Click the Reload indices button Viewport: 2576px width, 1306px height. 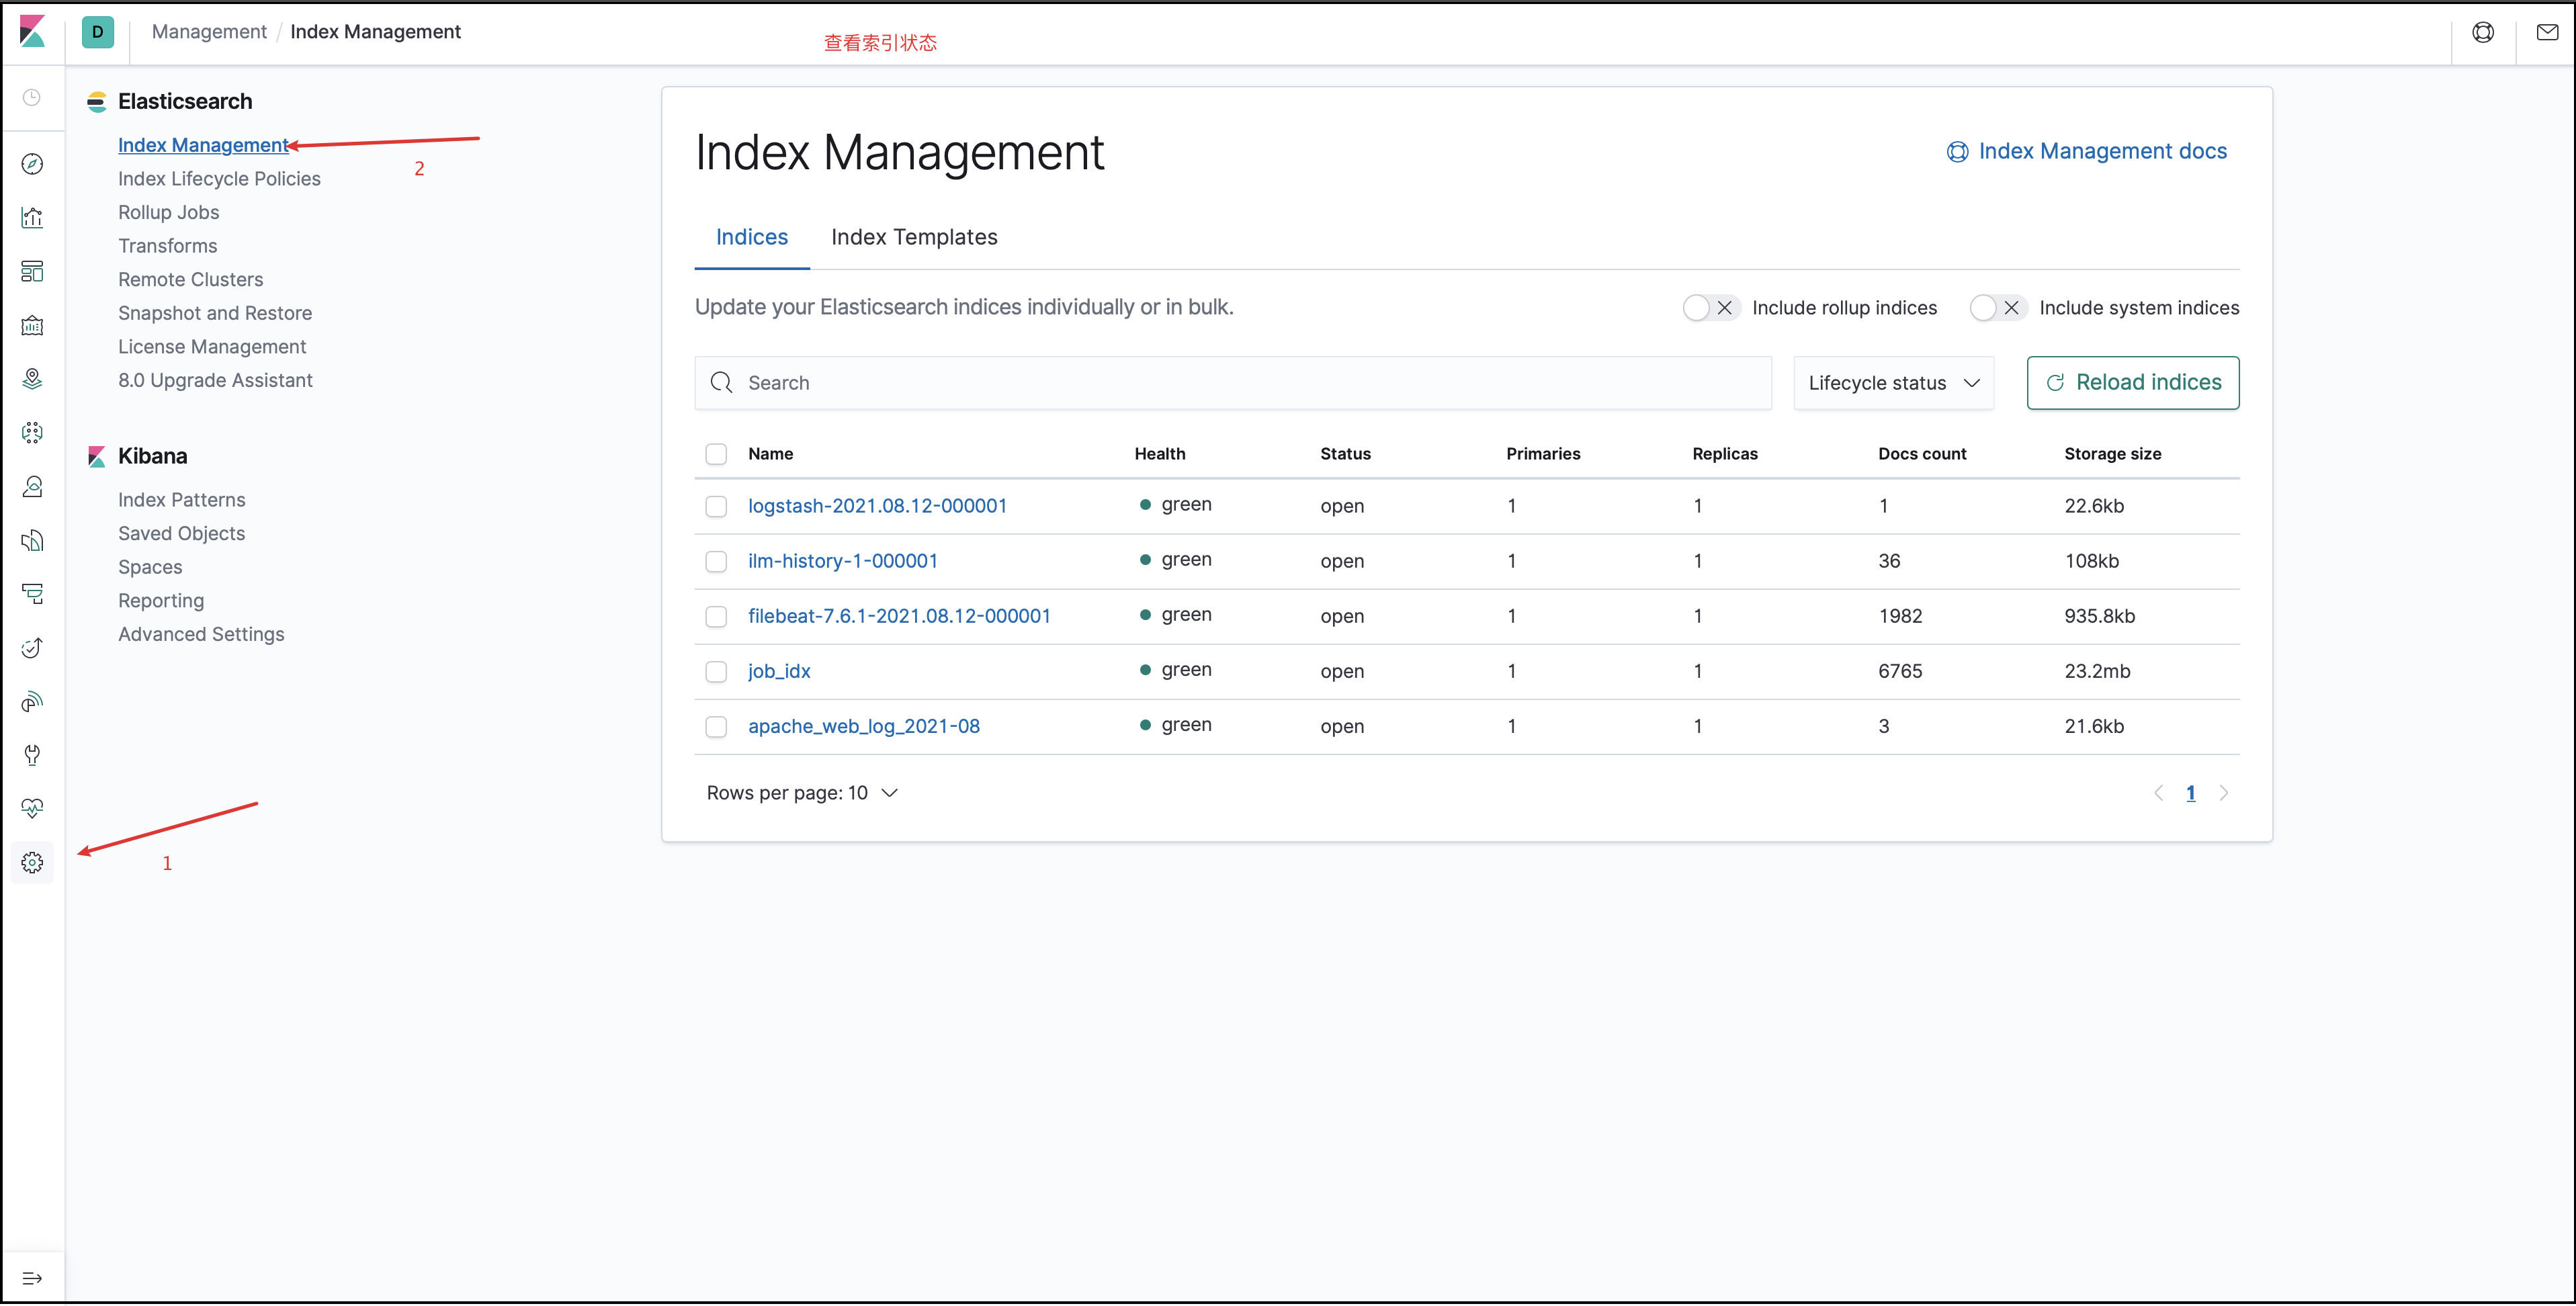2132,383
